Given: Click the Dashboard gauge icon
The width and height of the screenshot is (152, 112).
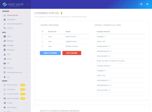Looking at the screenshot, I should (5, 20).
